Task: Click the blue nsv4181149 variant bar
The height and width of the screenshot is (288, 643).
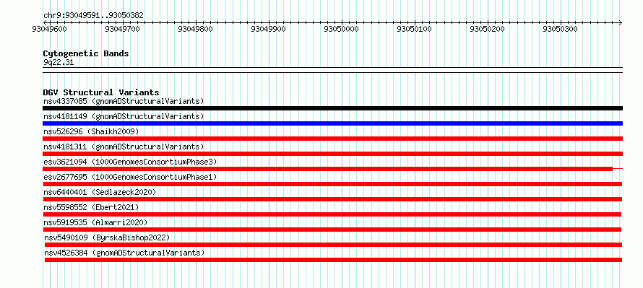Action: pyautogui.click(x=332, y=123)
